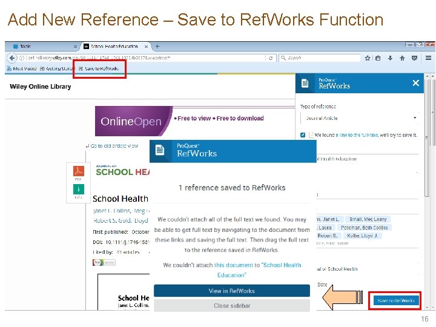Click View in RefWorks button
436x327 pixels.
click(x=231, y=291)
